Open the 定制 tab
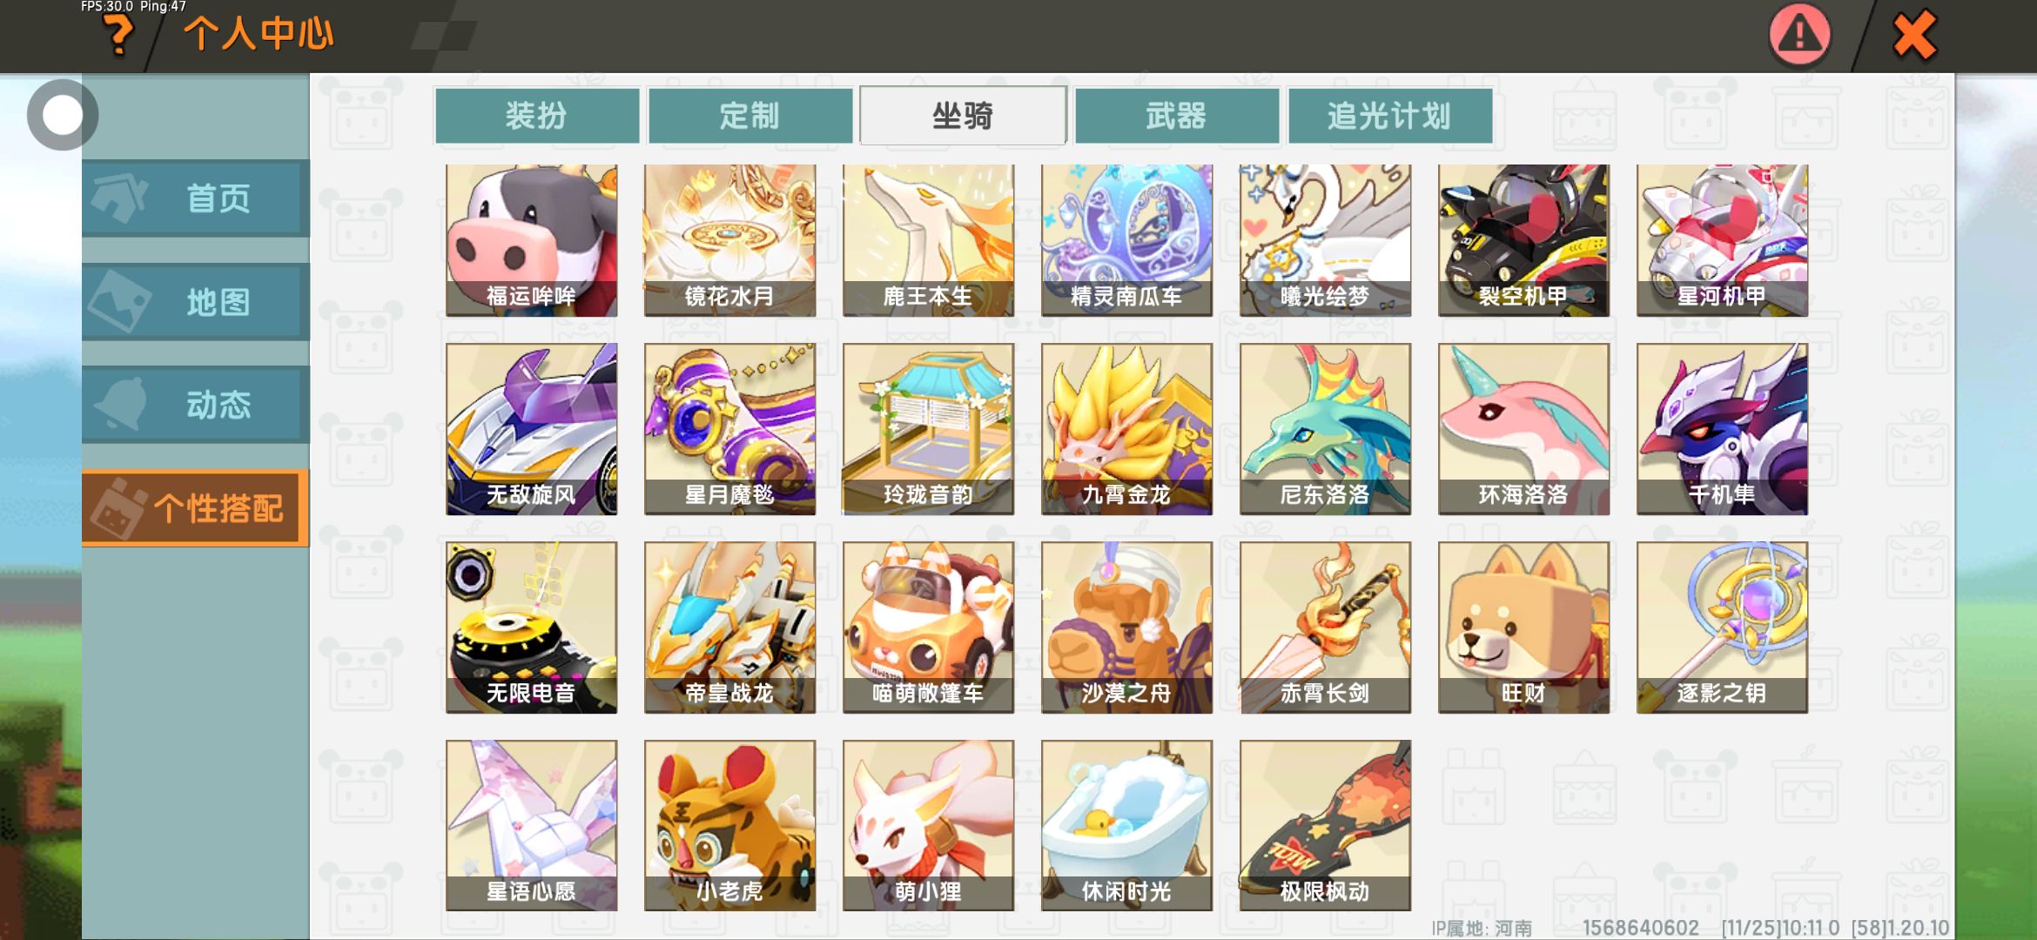Screen dimensions: 2037x940 [x=750, y=115]
